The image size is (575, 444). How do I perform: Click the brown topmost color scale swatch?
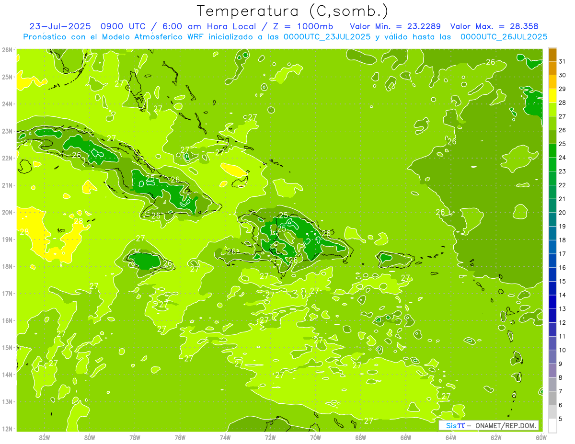(552, 55)
